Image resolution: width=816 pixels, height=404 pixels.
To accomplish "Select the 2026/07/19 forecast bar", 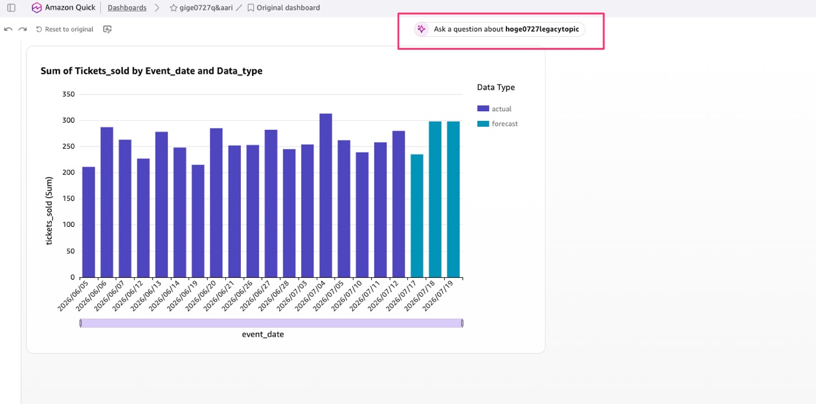I will point(453,199).
